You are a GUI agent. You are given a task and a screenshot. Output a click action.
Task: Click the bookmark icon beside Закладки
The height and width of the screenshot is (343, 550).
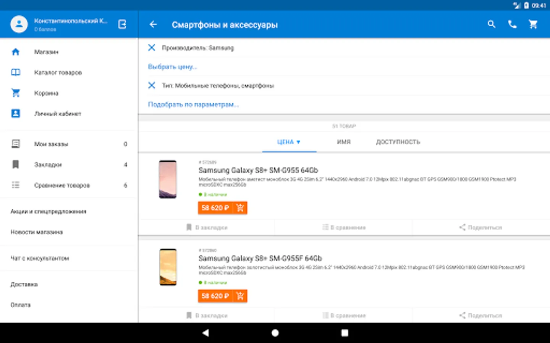(x=16, y=165)
